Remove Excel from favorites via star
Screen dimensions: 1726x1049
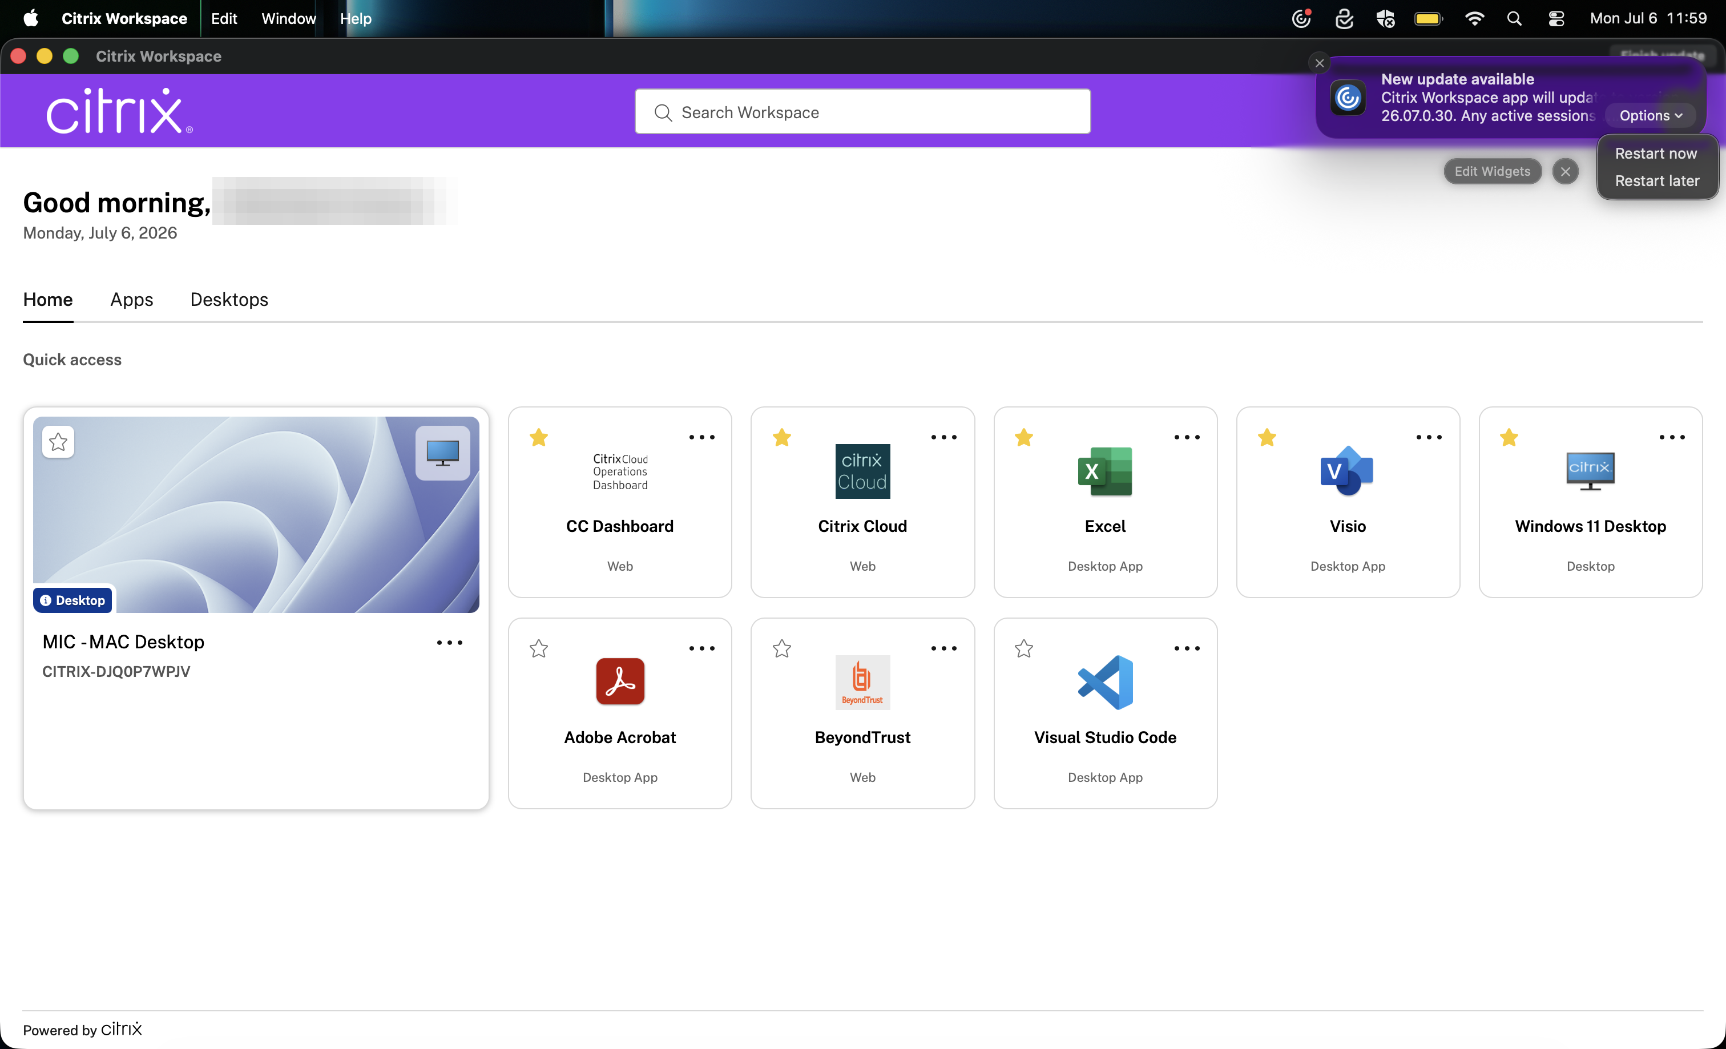click(x=1024, y=438)
